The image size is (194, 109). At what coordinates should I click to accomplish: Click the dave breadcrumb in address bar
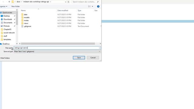click(x=18, y=2)
